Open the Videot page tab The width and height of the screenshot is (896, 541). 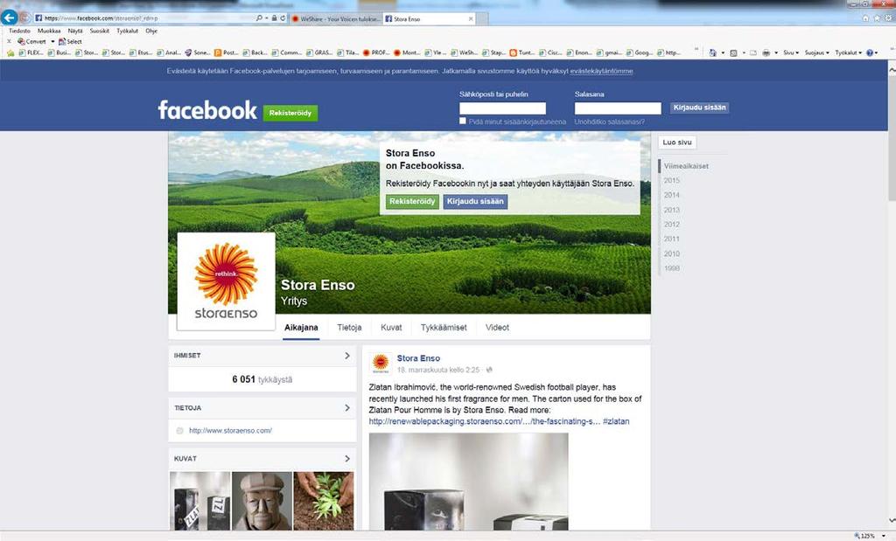(497, 328)
